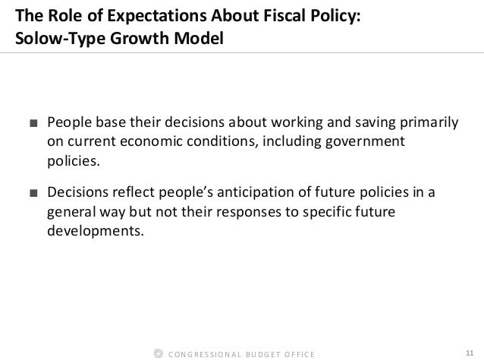
Task: Click the Congressional Budget Office seal icon
Action: coord(159,353)
